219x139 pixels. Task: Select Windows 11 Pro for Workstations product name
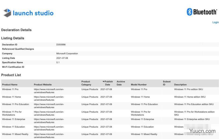12,113
